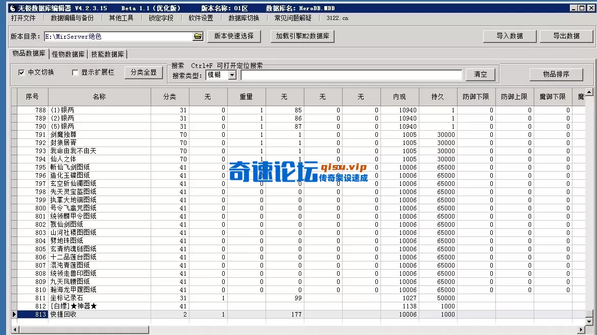Screen dimensions: 597x335
Task: Click the 加载引擎M2数据库 button
Action: 302,36
